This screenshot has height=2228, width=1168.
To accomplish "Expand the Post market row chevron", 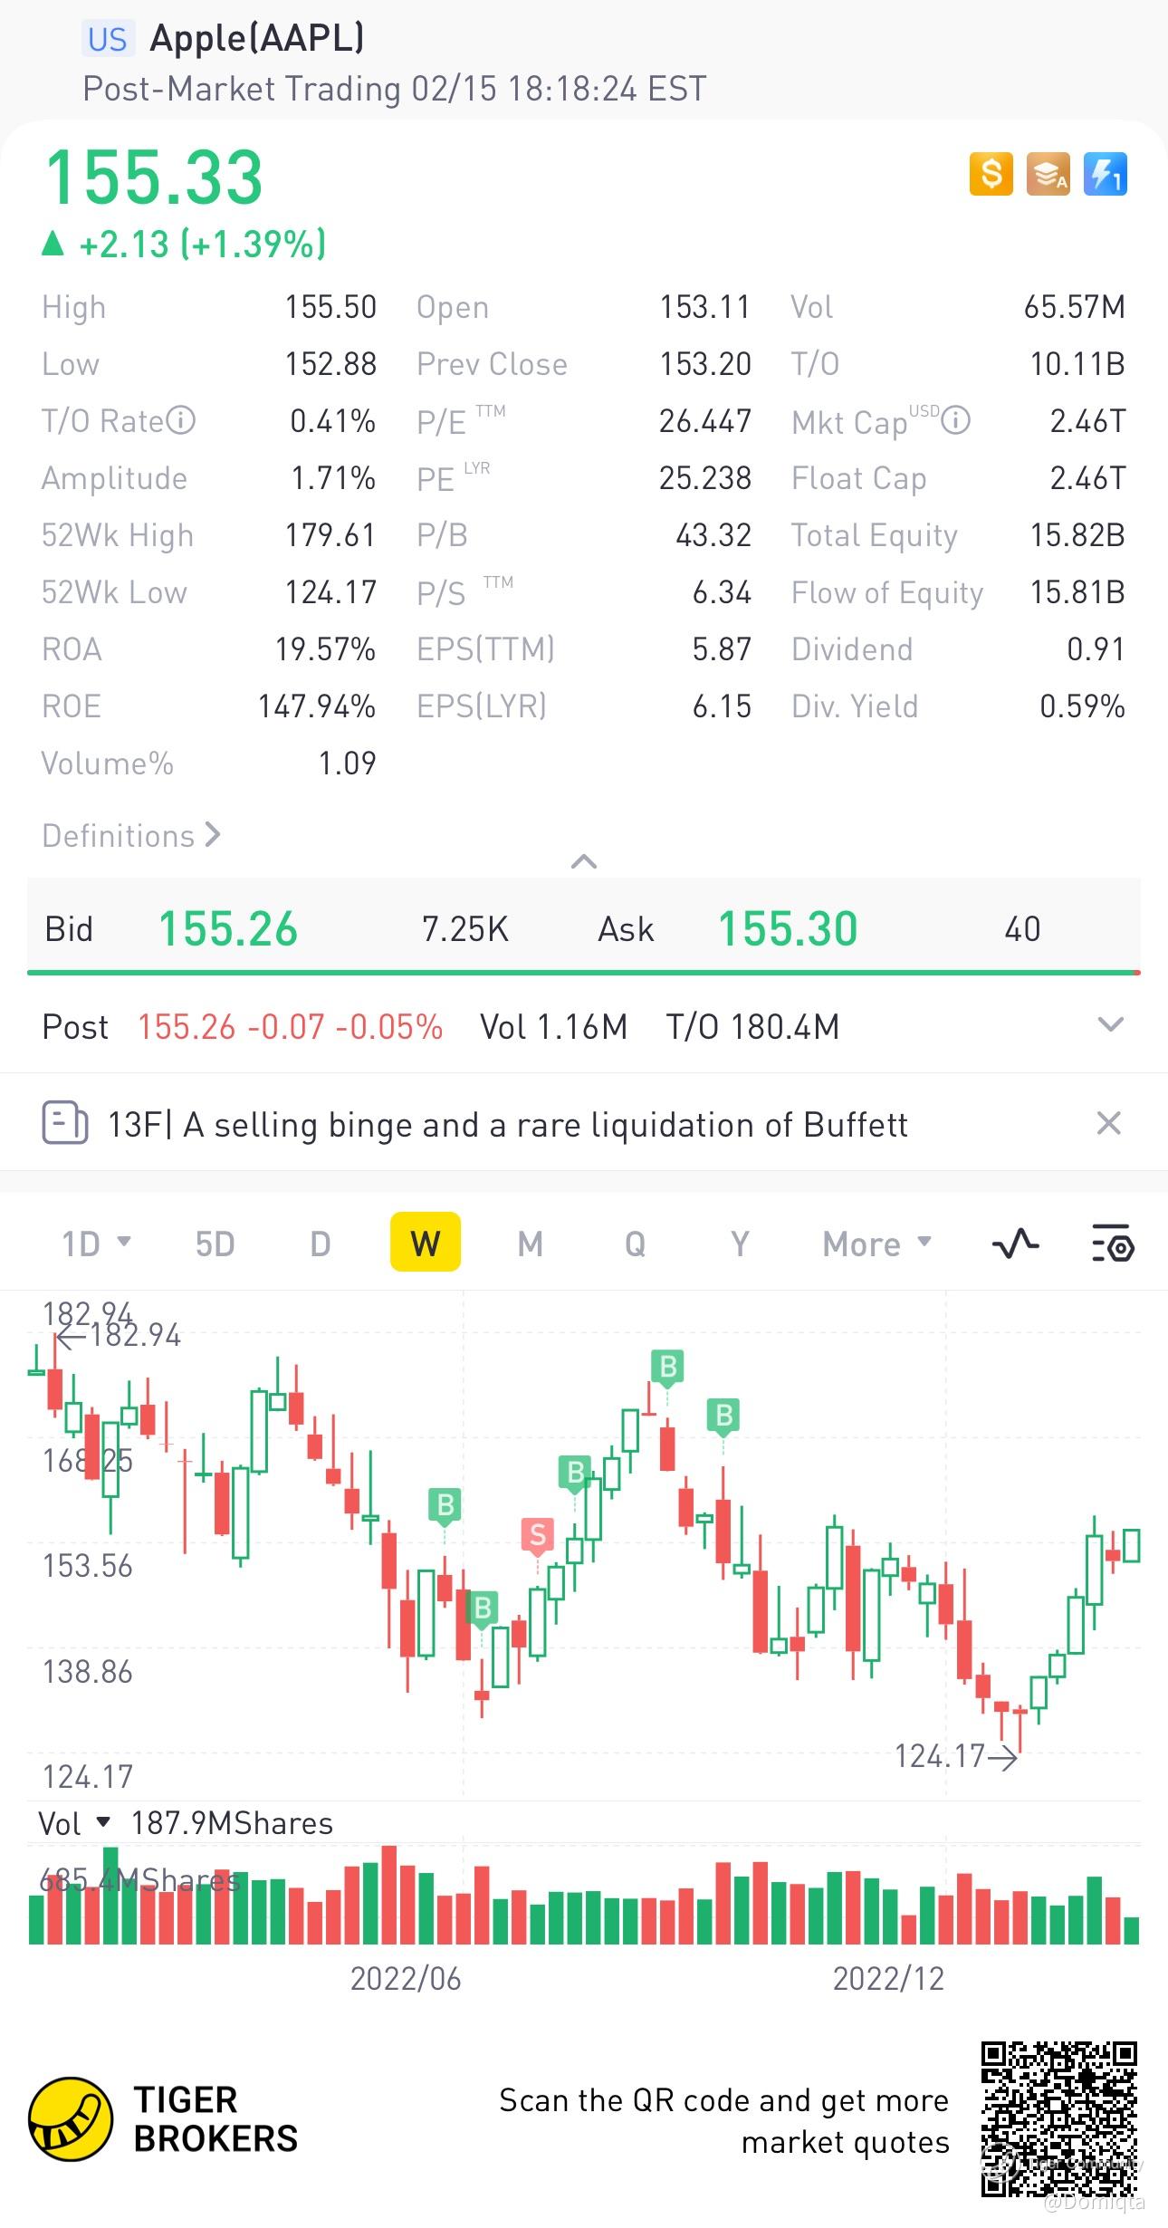I will tap(1110, 1025).
